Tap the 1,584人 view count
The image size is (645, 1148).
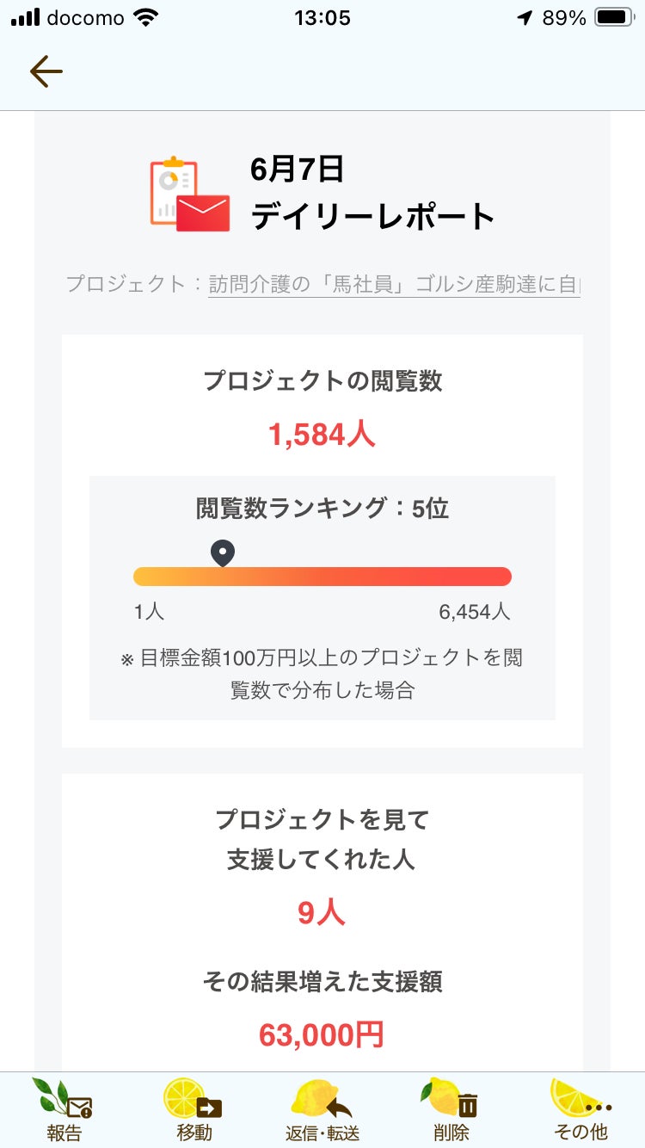(x=322, y=435)
